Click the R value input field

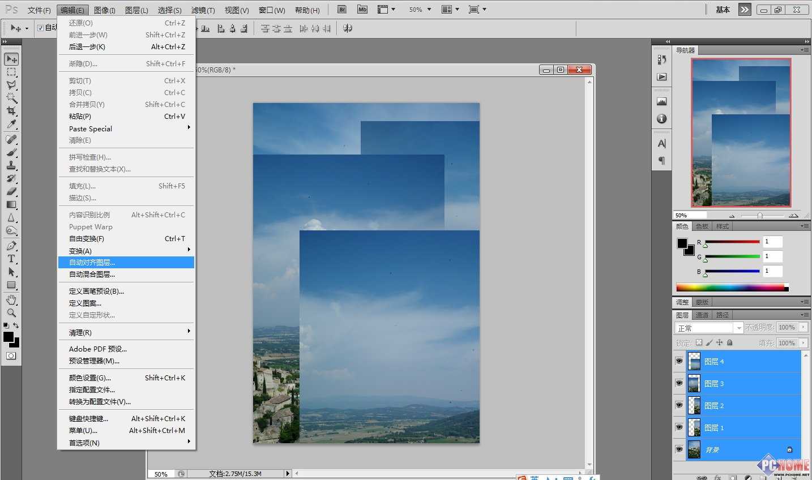pyautogui.click(x=773, y=242)
